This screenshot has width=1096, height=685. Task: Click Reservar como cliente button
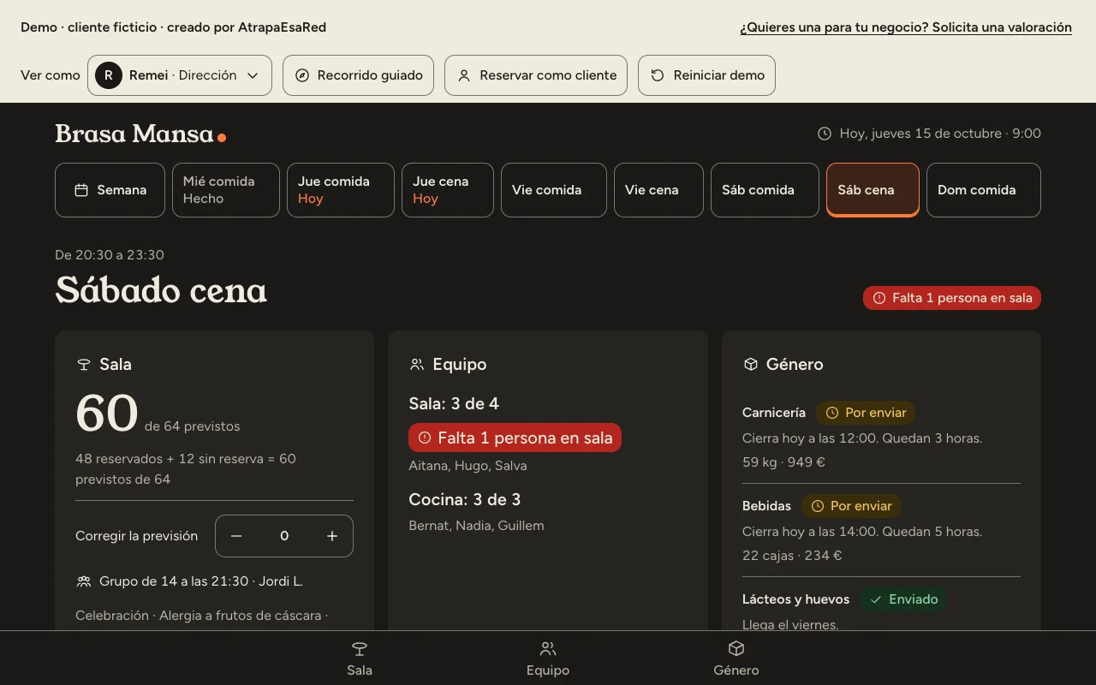pos(536,75)
